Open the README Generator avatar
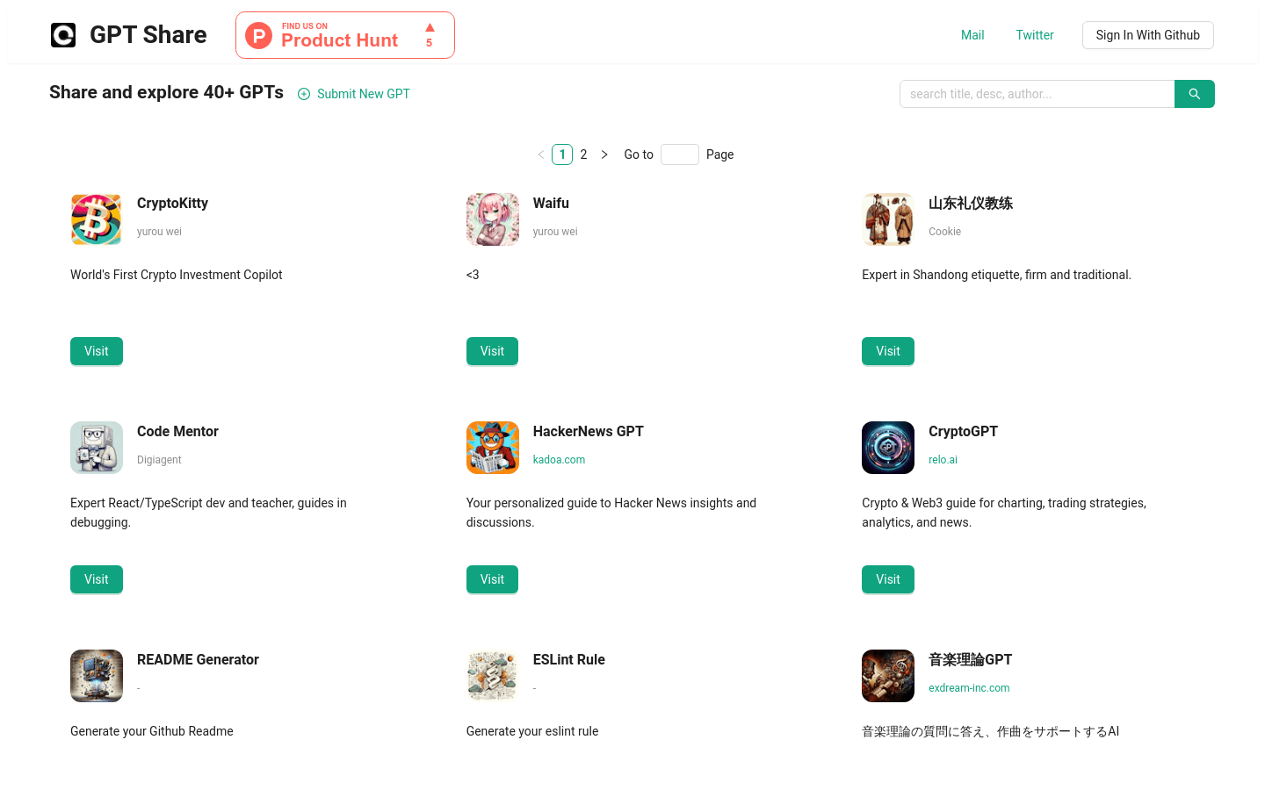Viewport: 1265px width, 790px height. pos(97,676)
